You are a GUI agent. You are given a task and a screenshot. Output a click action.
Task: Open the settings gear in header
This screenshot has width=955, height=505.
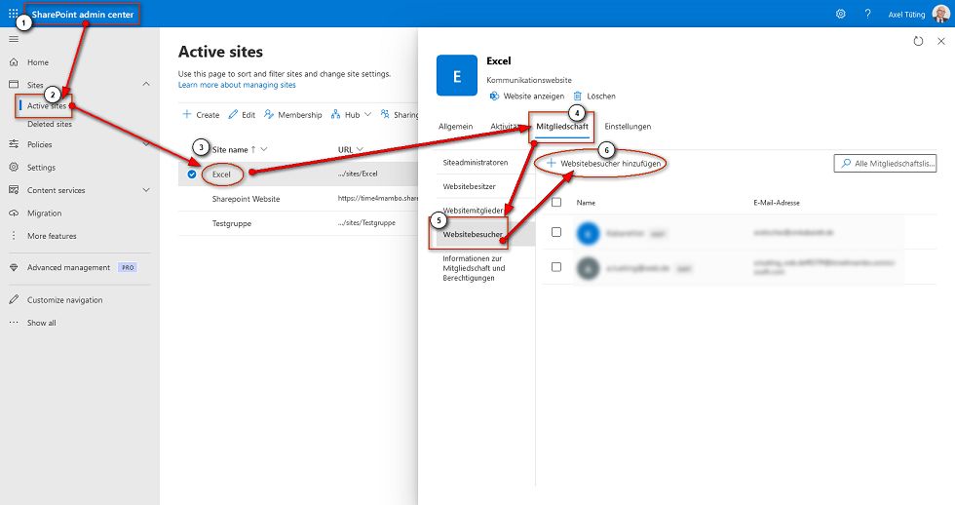tap(840, 14)
